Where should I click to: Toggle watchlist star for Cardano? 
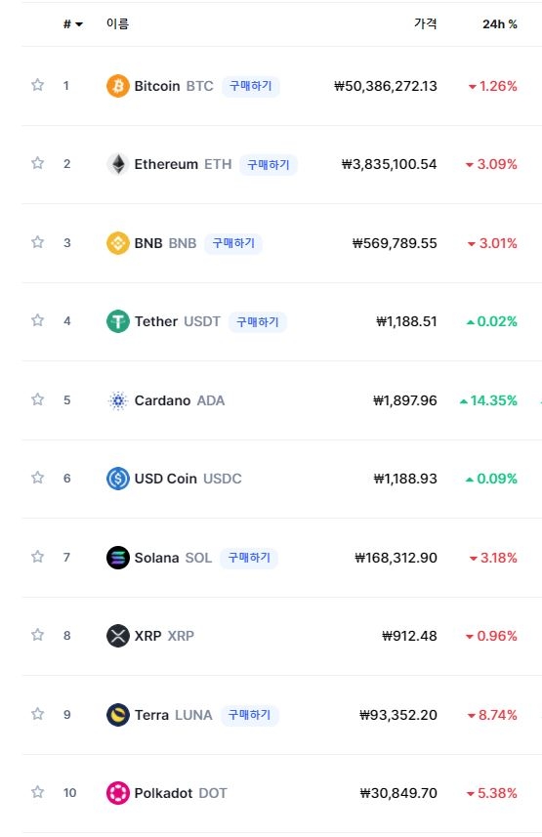(x=37, y=399)
